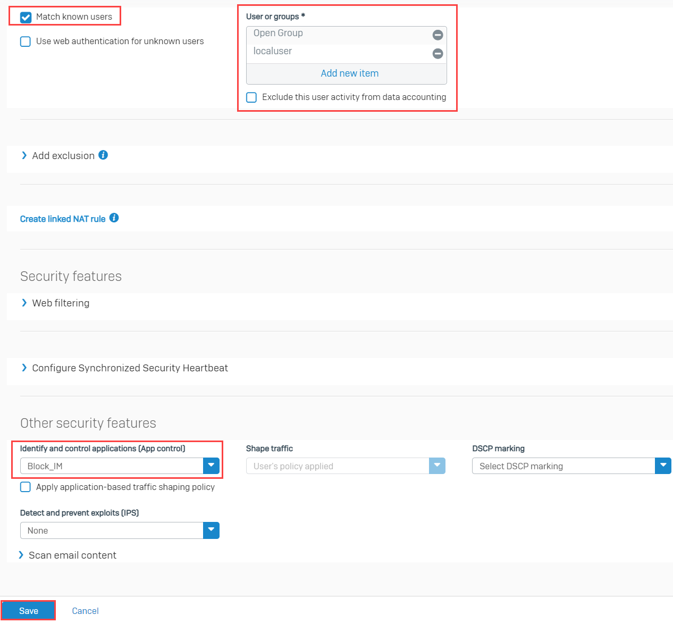Save the firewall rule
Screen dimensions: 673x623
click(28, 610)
